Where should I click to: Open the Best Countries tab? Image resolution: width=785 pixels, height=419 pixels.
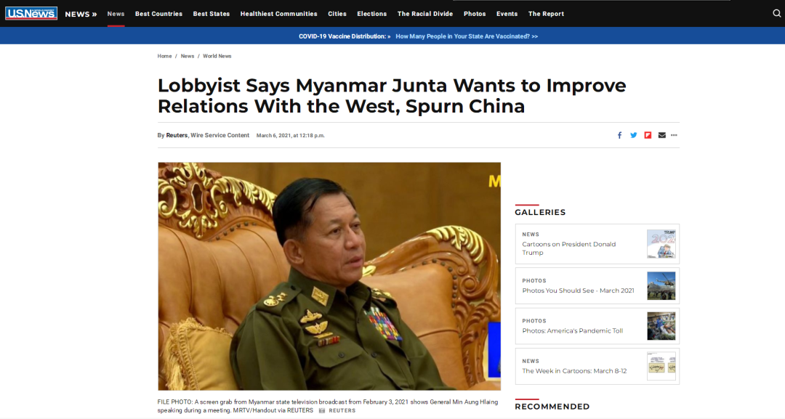point(158,14)
